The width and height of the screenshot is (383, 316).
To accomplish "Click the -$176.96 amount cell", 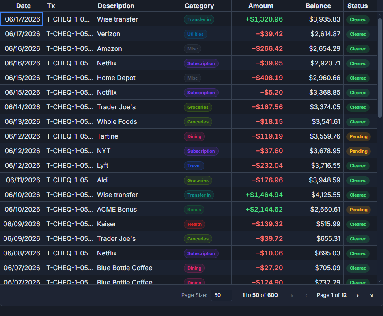I will click(x=258, y=180).
